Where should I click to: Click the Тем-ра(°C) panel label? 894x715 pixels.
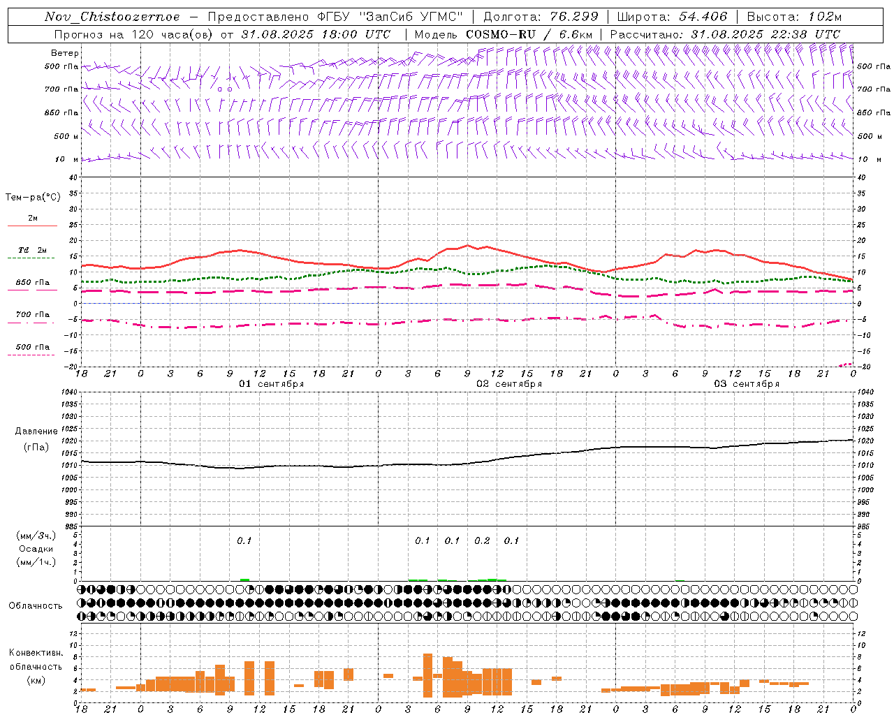click(33, 198)
